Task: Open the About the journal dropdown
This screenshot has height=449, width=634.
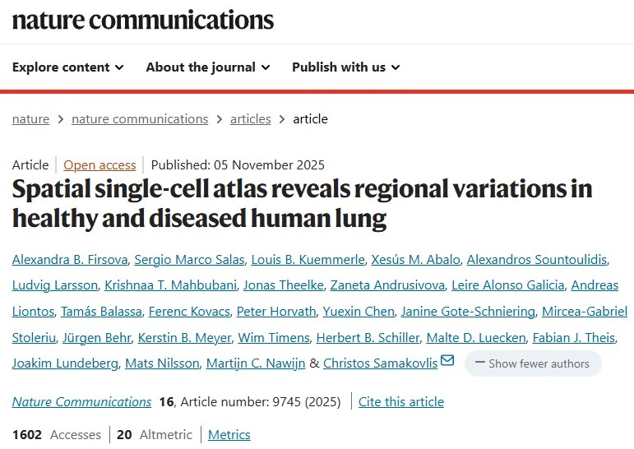Action: 207,67
